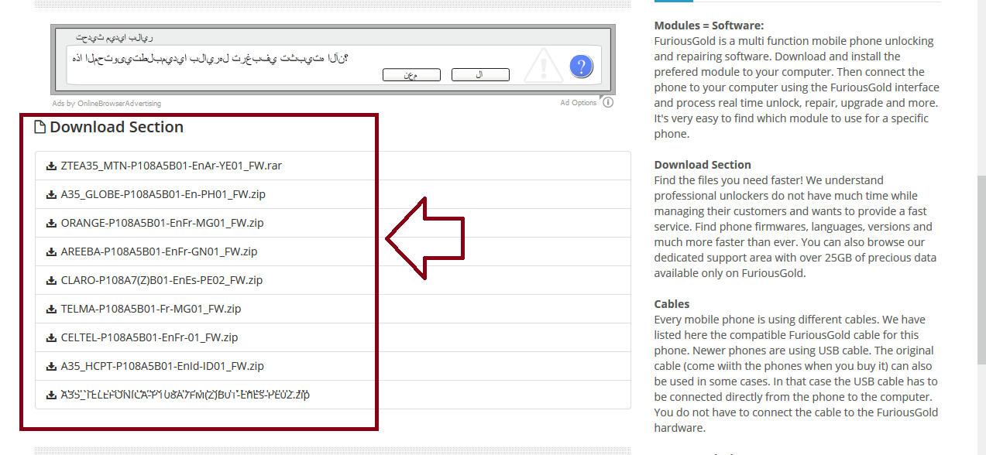The width and height of the screenshot is (986, 455).
Task: Click download icon beside ORANGE-P108A5B01 file
Action: point(51,223)
